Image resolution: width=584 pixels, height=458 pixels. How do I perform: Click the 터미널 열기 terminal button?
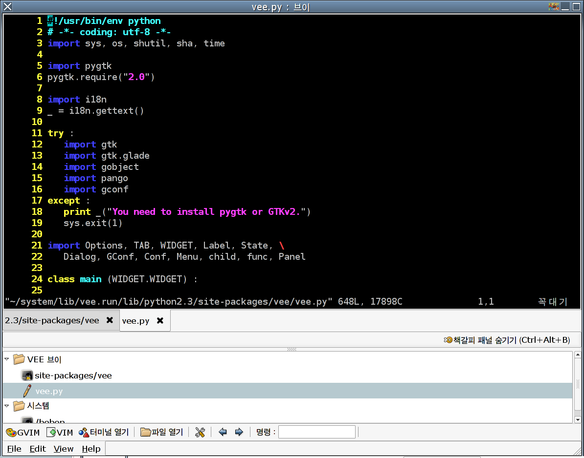point(104,432)
